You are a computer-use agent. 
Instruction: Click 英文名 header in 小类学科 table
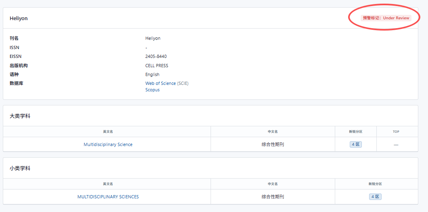108,184
